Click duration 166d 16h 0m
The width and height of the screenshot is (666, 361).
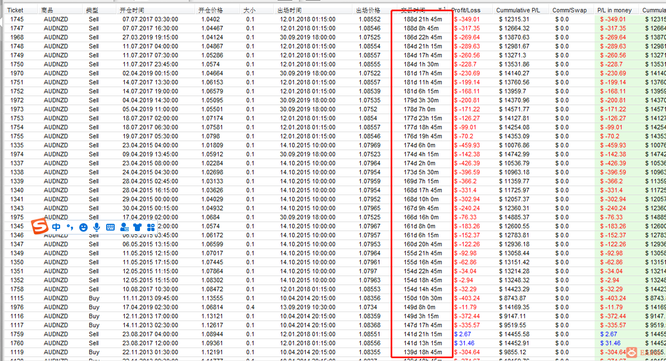tap(421, 217)
